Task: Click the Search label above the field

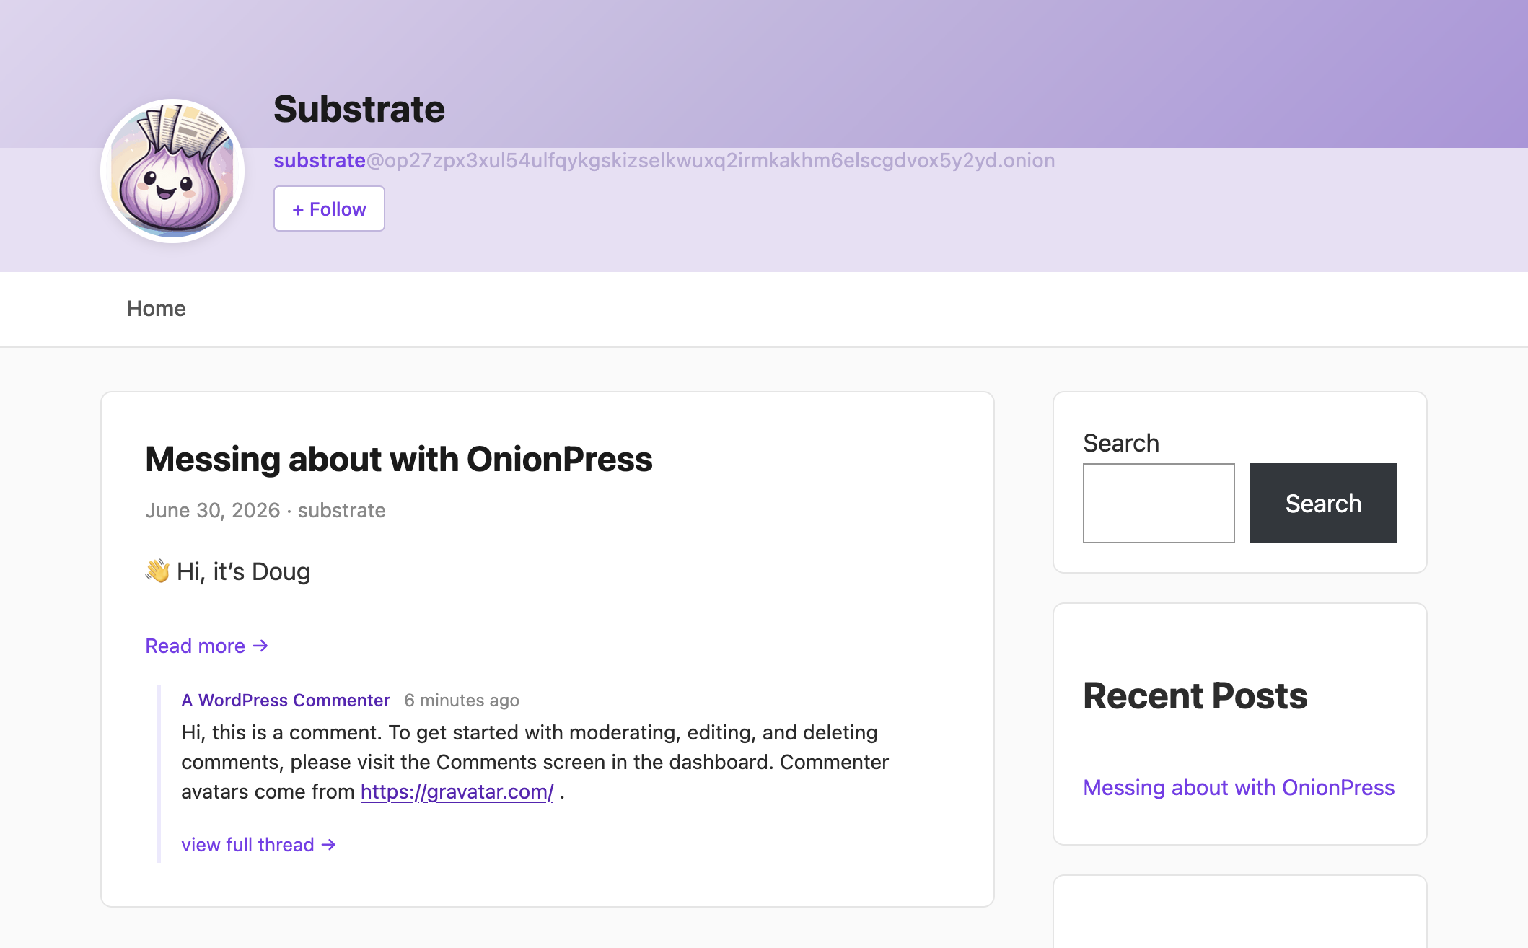Action: coord(1121,443)
